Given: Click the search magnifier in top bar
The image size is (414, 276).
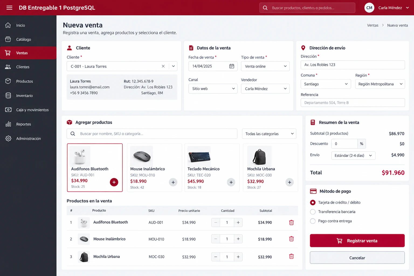Looking at the screenshot, I should click(265, 8).
